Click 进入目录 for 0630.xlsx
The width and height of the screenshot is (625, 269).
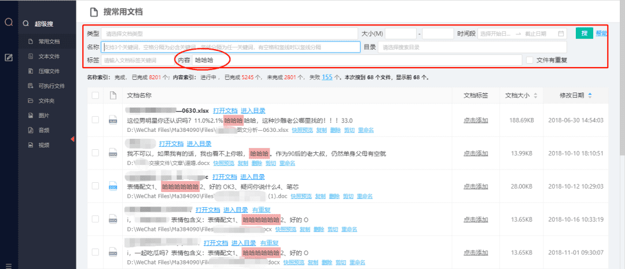coord(253,111)
